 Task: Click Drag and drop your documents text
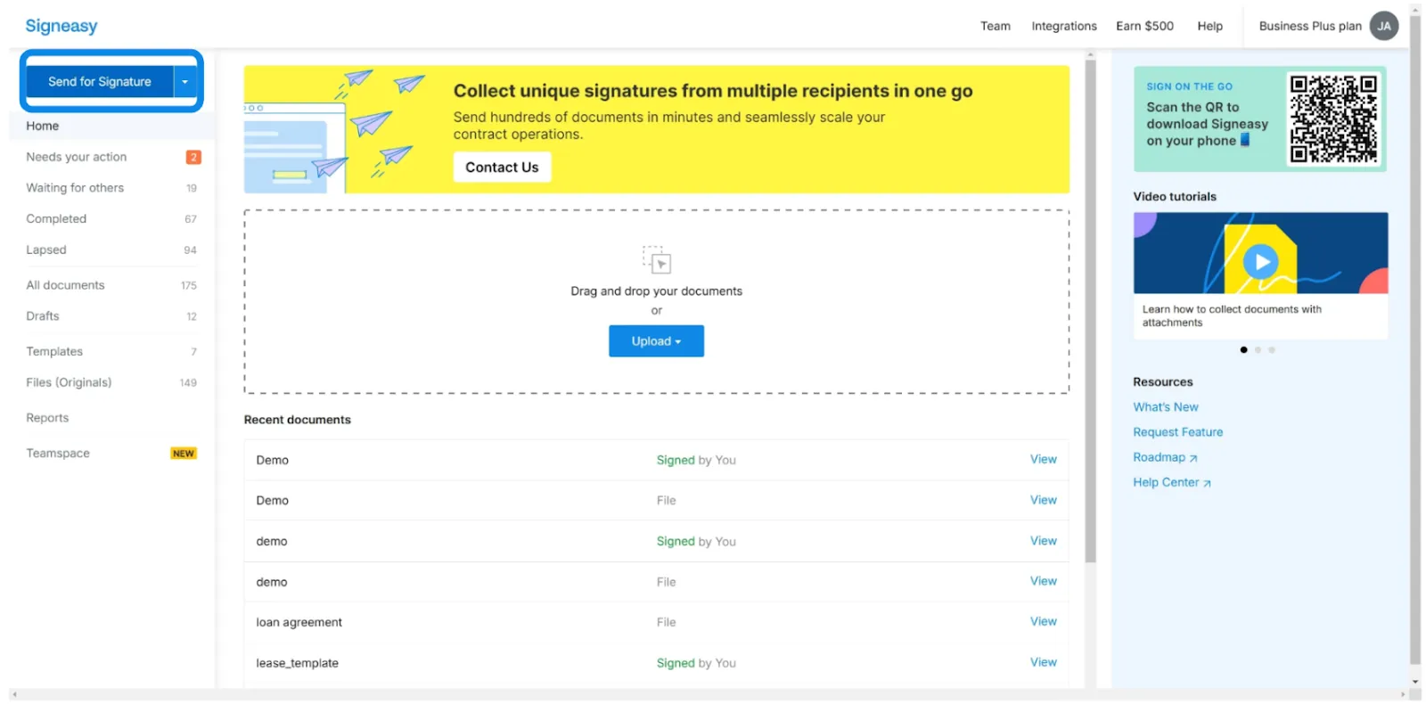(656, 291)
